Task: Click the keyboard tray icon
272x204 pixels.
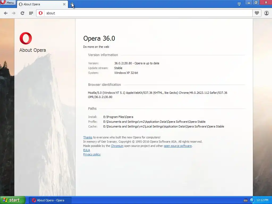Action: click(246, 200)
